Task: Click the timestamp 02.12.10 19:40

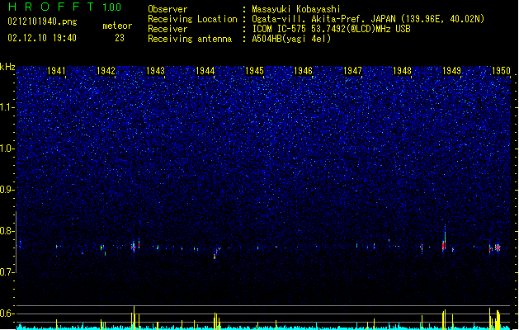Action: click(42, 38)
